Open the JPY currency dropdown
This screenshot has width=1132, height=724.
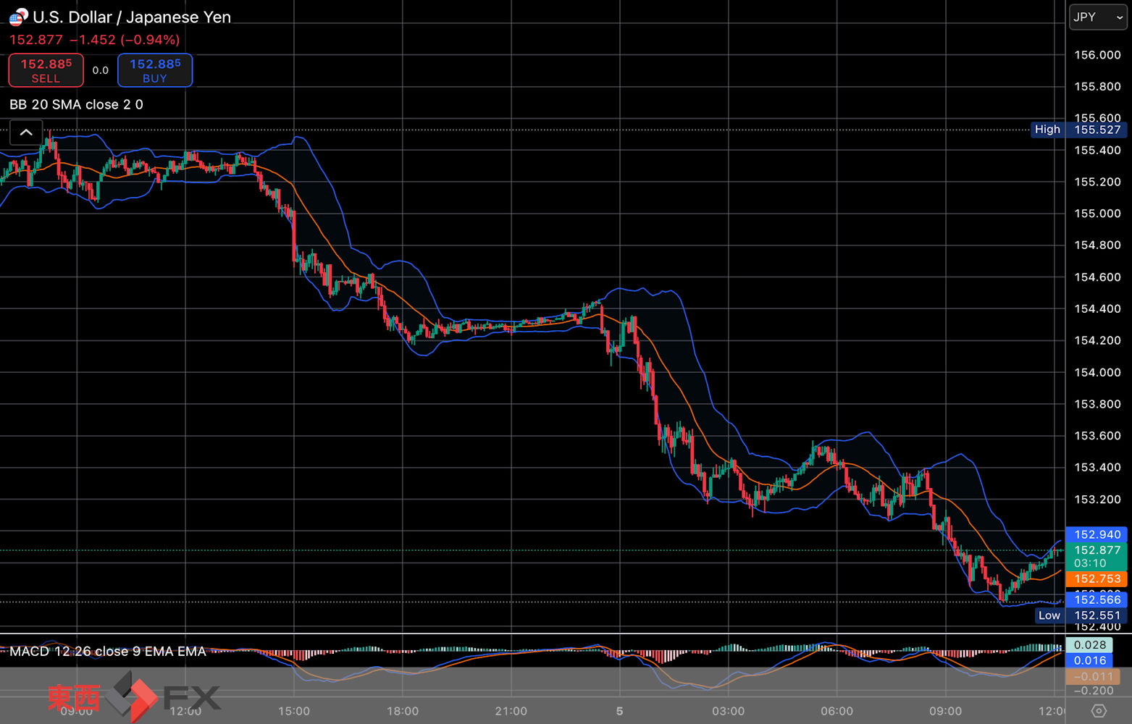[1098, 17]
